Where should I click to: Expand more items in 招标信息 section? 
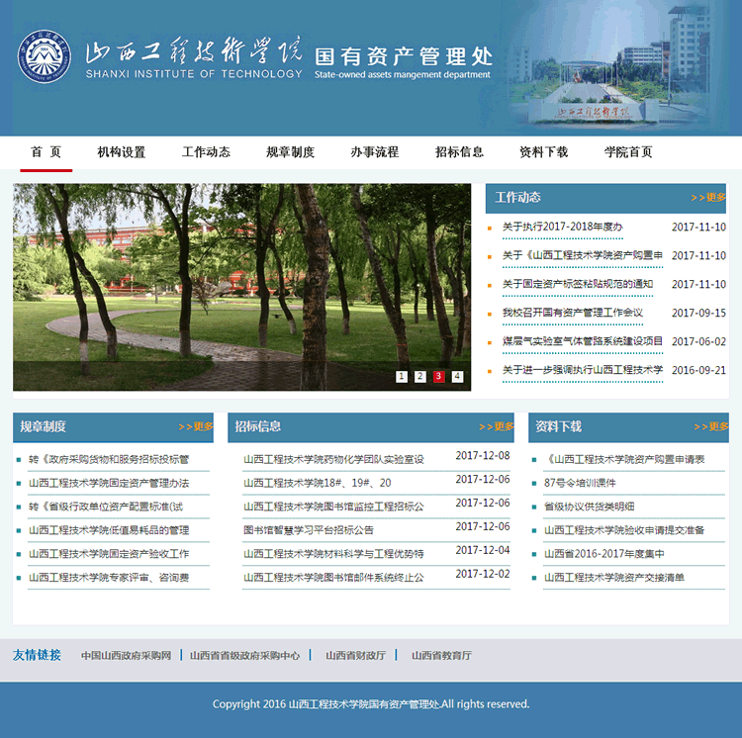click(x=497, y=427)
